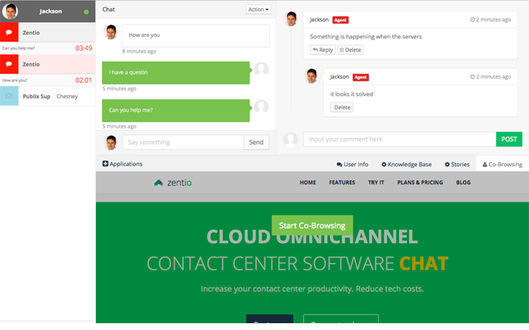The width and height of the screenshot is (529, 330).
Task: Send the chat message
Action: 256,142
